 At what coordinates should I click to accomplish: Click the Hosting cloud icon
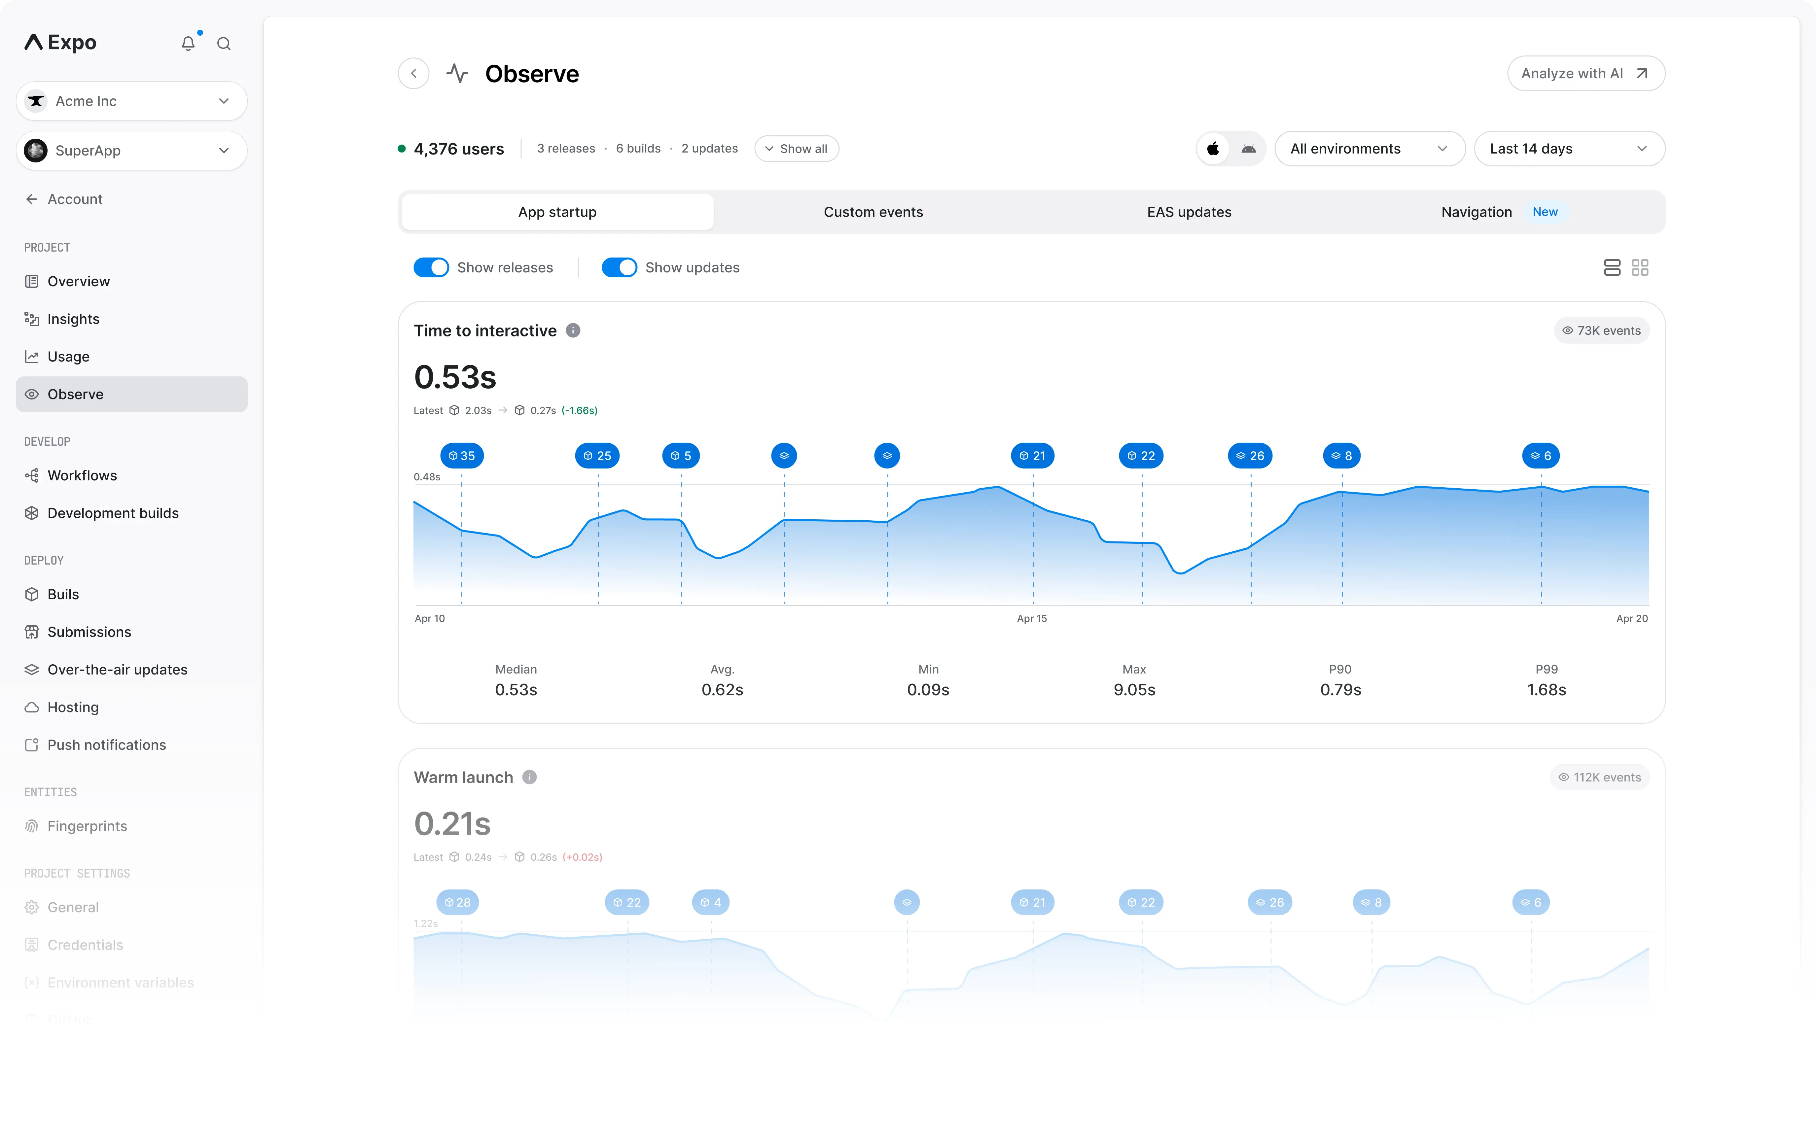(32, 707)
